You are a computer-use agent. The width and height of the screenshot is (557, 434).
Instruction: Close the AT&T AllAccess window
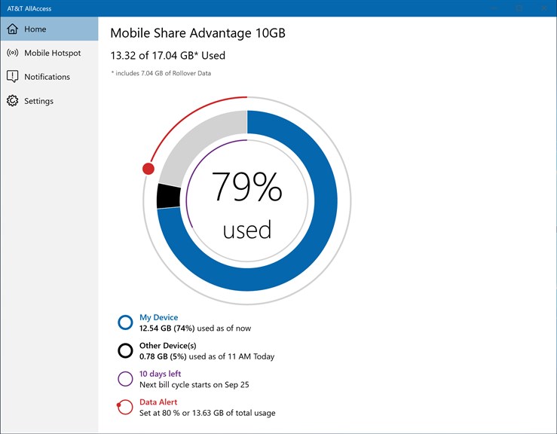pyautogui.click(x=544, y=8)
